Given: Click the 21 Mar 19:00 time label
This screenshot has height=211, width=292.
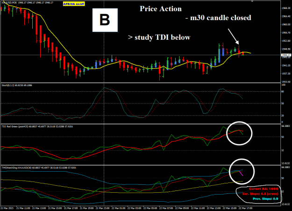Looking at the screenshot, I should coord(86,208).
